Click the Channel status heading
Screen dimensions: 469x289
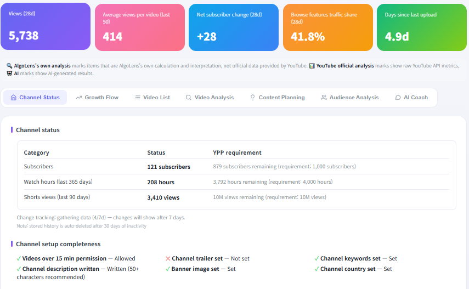tap(38, 130)
